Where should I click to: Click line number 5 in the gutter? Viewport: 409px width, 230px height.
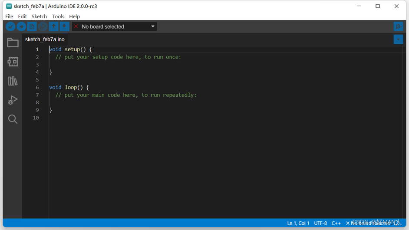coord(37,80)
